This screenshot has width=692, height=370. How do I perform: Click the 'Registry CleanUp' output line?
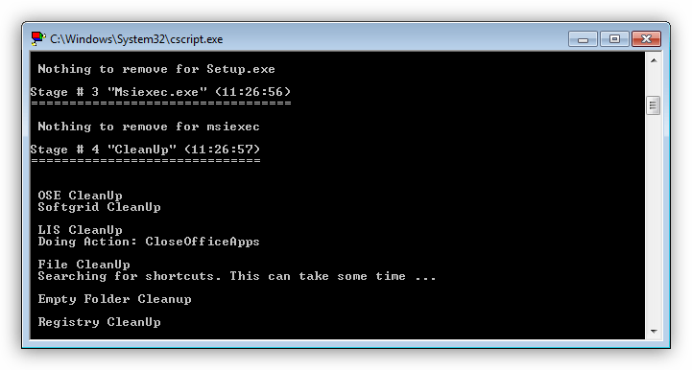99,322
